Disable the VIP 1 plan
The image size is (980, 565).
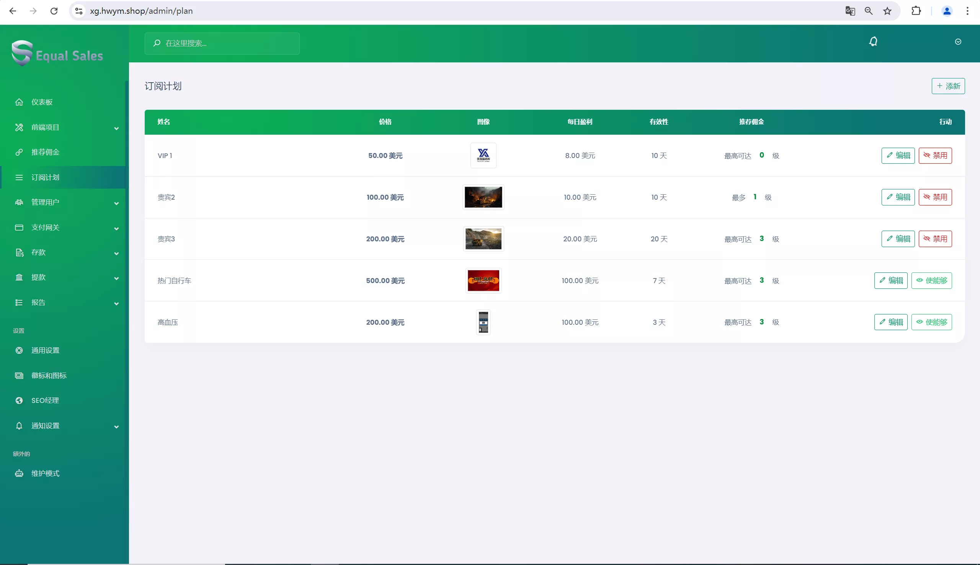tap(935, 156)
